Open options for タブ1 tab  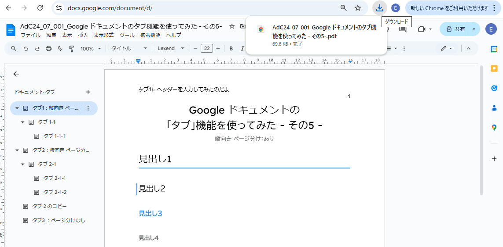click(88, 108)
